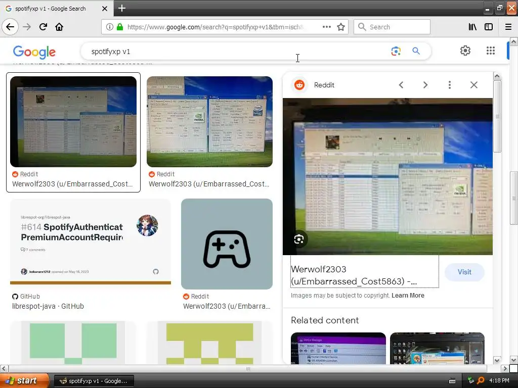The height and width of the screenshot is (388, 518).
Task: Click the Visit button
Action: click(x=464, y=272)
